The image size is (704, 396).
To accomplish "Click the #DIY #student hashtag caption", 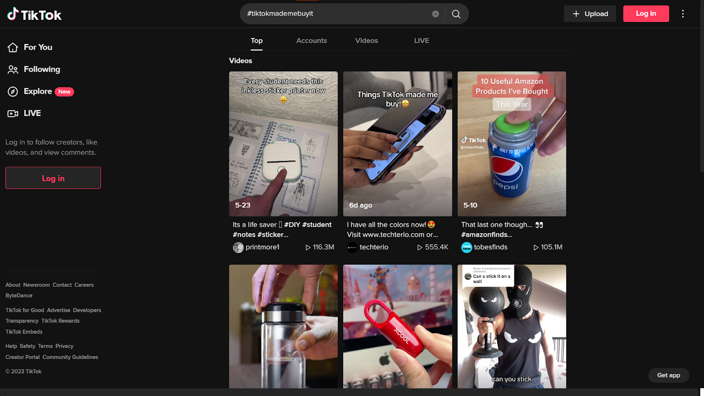I will click(x=308, y=225).
